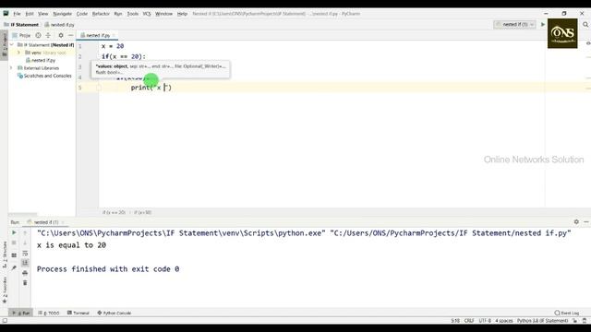
Task: Collapse the IF Statement project root node
Action: coord(12,45)
